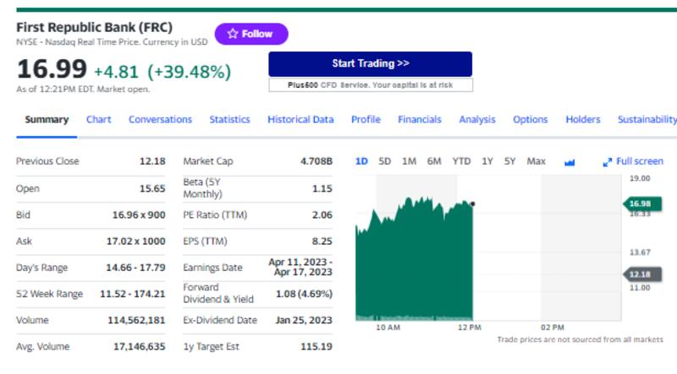
Task: Select the Summary tab
Action: coord(47,120)
